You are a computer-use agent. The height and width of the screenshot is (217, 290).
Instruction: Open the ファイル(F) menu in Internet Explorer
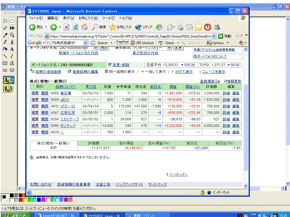pos(36,18)
